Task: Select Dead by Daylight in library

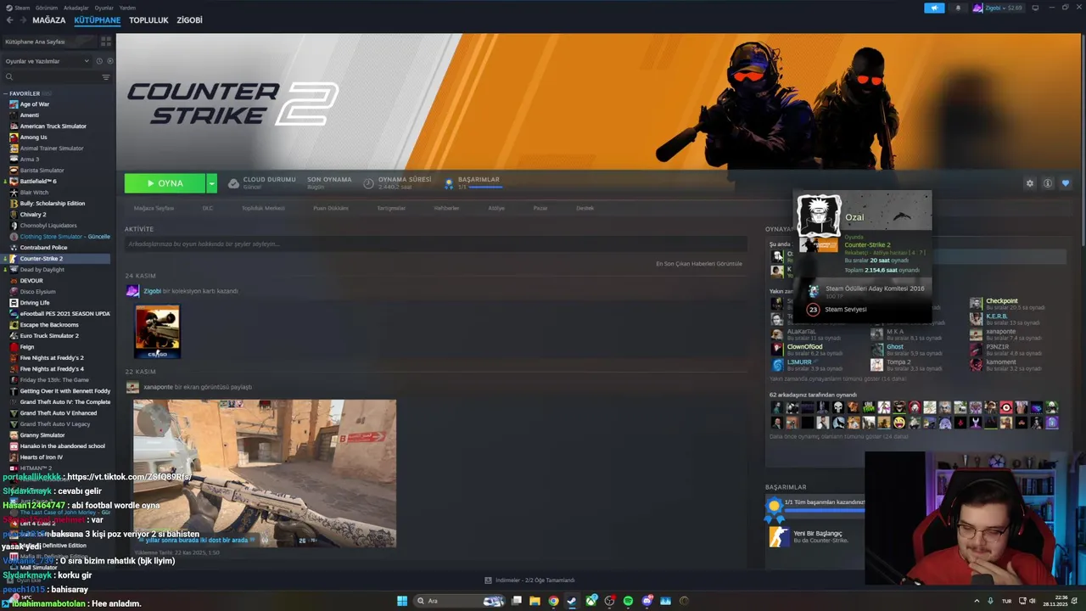Action: click(42, 270)
